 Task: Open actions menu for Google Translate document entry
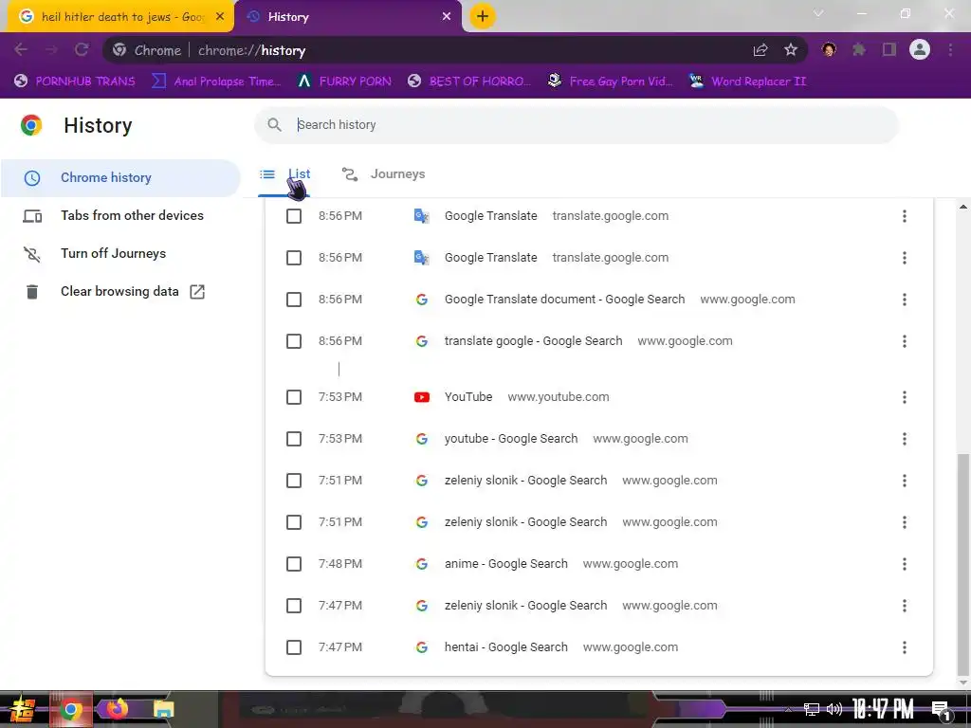904,300
